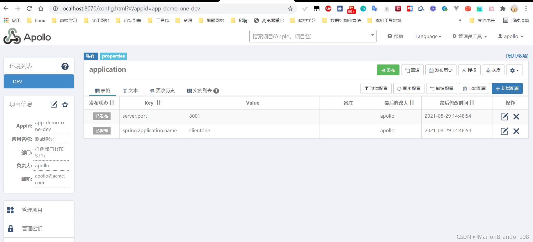Screen dimensions: 533x242
Task: Delete the spring.application.name row
Action: coord(516,131)
